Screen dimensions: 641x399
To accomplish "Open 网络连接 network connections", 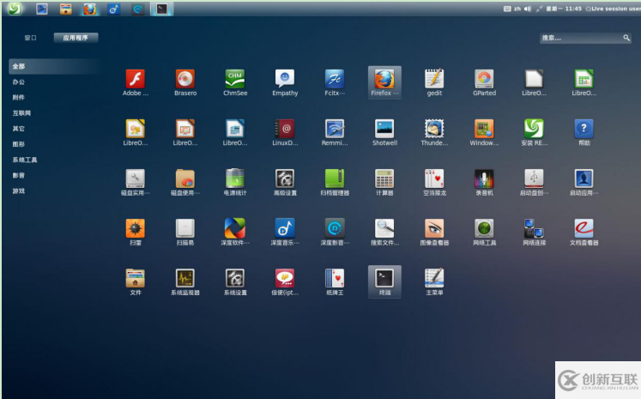I will (534, 228).
